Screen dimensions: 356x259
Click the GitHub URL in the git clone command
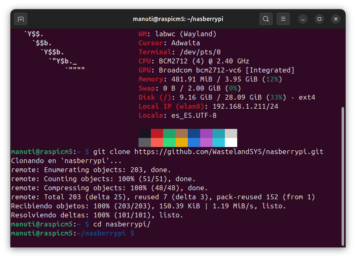tap(229, 152)
